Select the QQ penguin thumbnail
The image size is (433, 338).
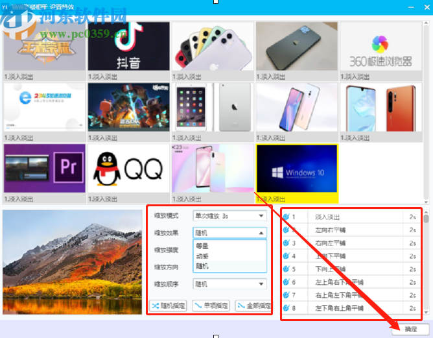click(129, 168)
